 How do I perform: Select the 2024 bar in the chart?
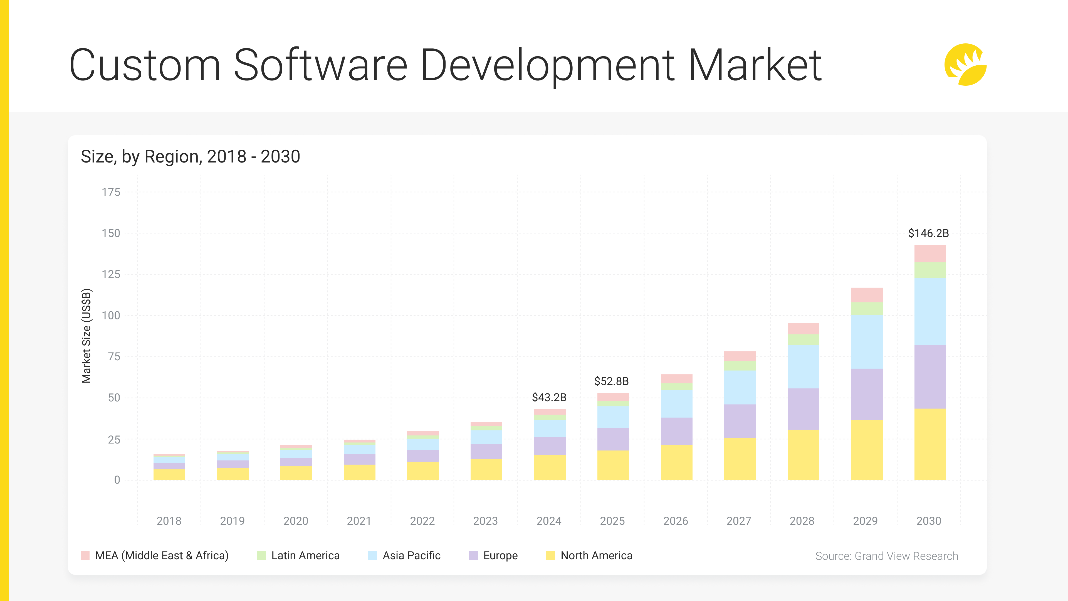coord(549,444)
